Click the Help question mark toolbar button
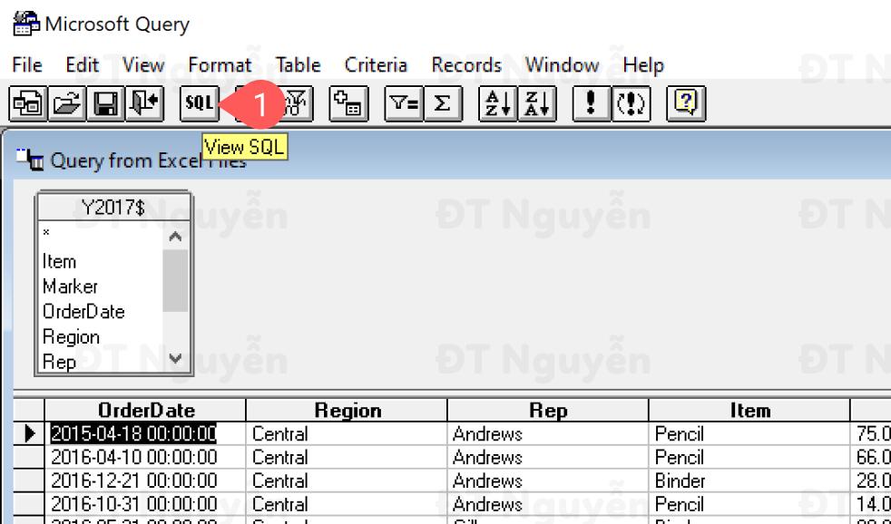 (x=685, y=103)
